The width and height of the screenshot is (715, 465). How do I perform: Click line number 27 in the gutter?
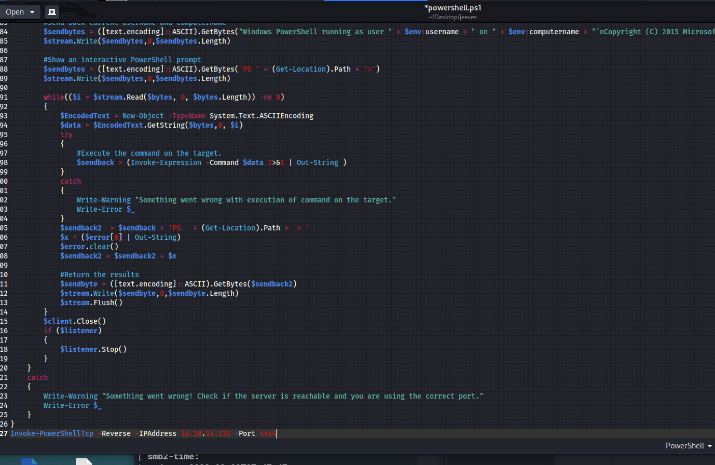tap(4, 433)
